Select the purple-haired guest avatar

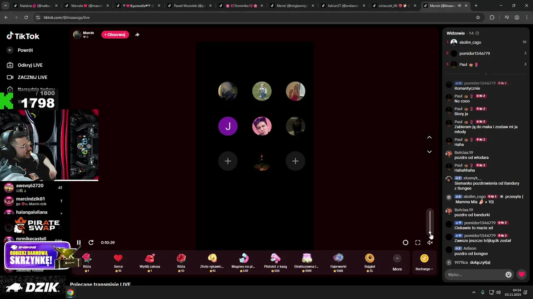point(262,126)
